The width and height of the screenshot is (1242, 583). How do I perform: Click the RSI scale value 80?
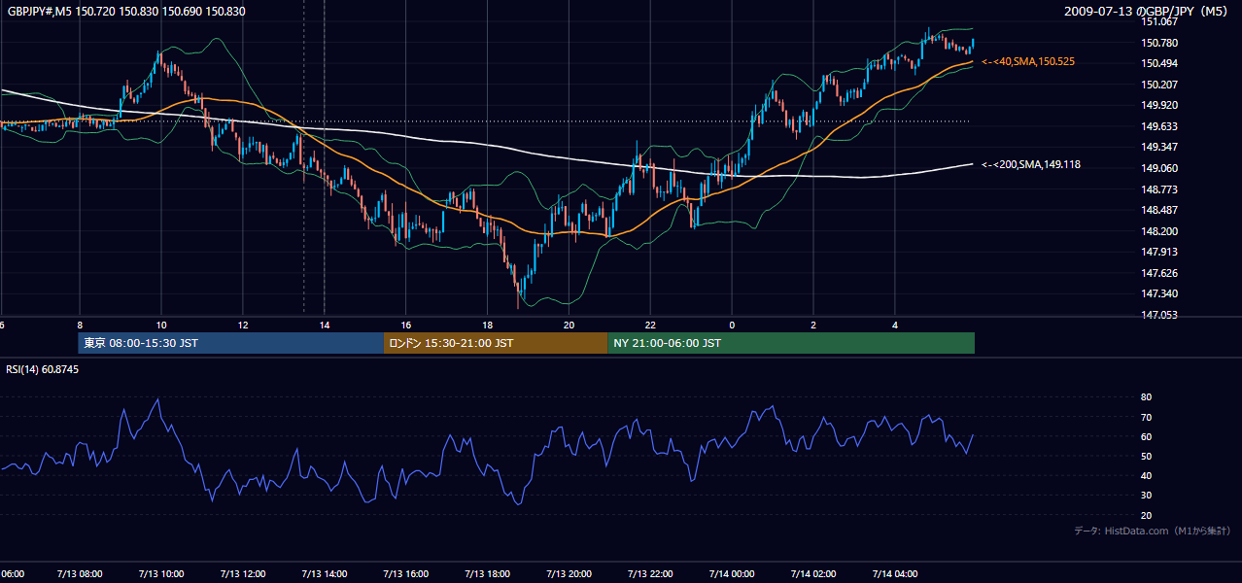pos(1146,397)
